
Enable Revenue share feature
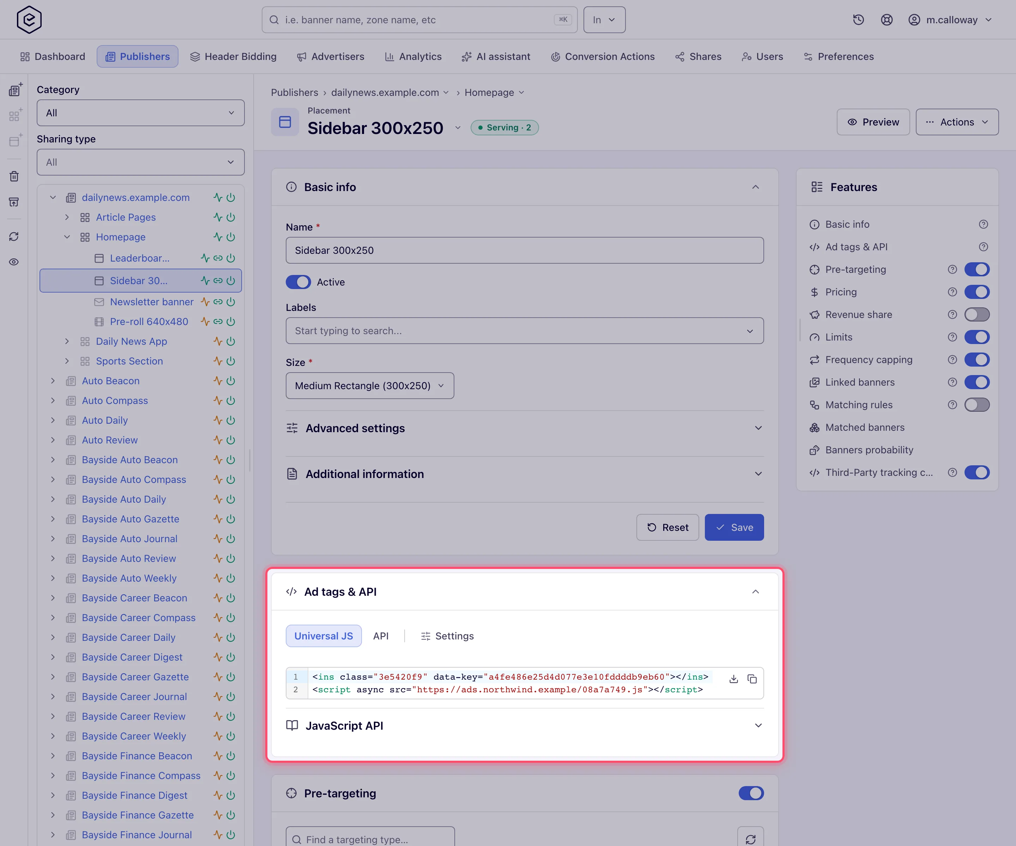coord(977,314)
